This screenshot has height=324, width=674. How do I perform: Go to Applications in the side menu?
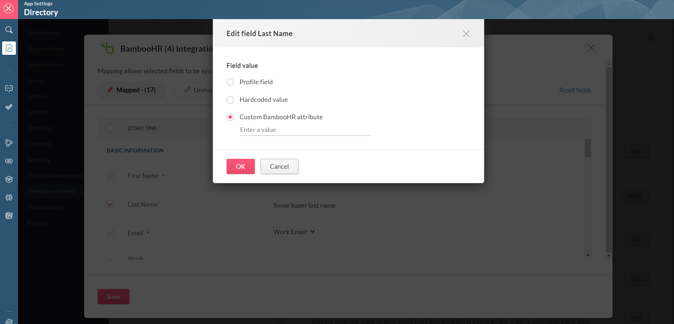coord(45,65)
